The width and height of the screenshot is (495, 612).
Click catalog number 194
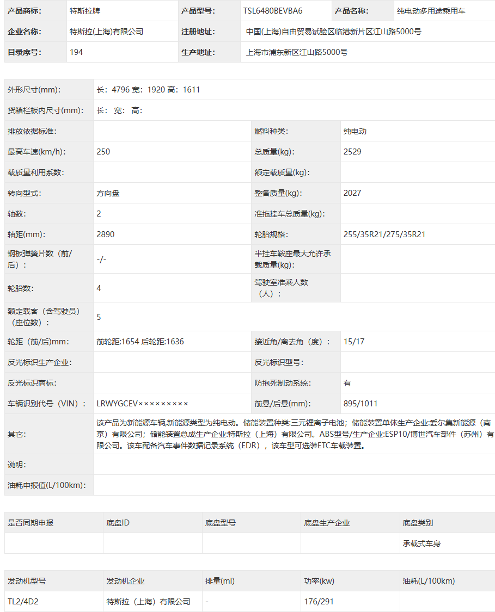[x=76, y=52]
